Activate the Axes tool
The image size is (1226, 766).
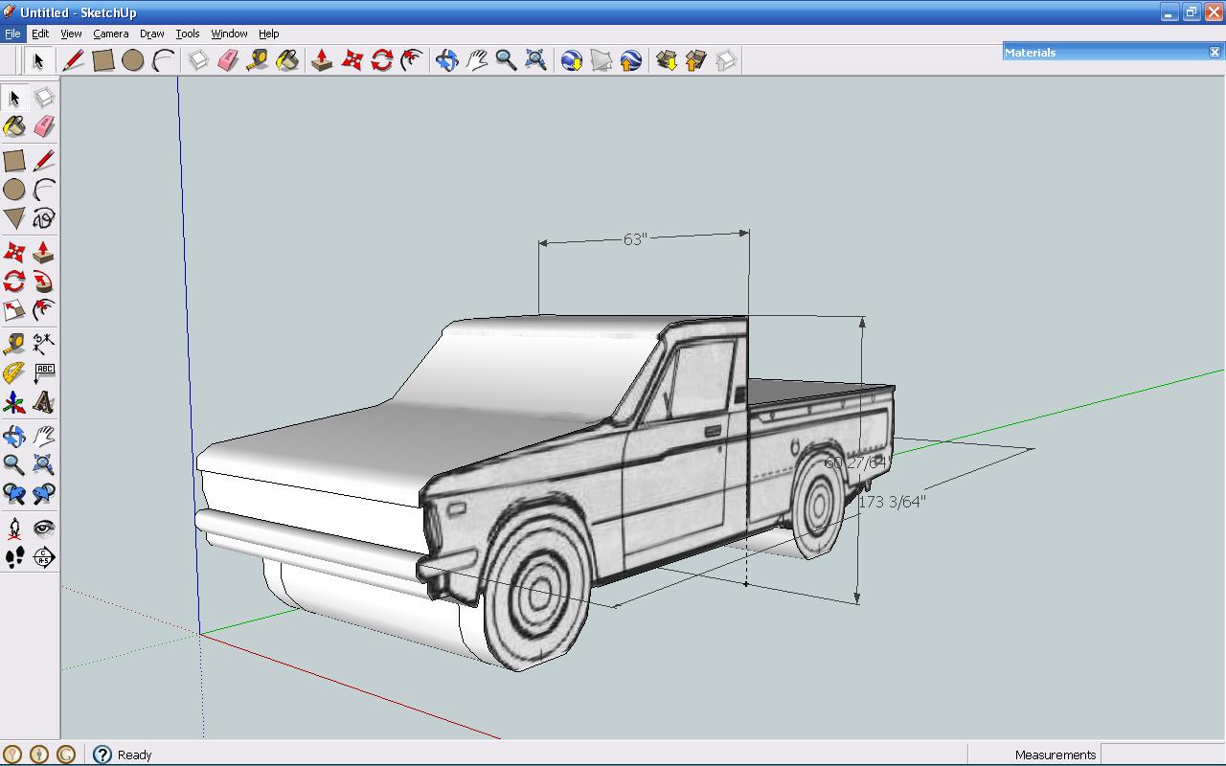14,402
